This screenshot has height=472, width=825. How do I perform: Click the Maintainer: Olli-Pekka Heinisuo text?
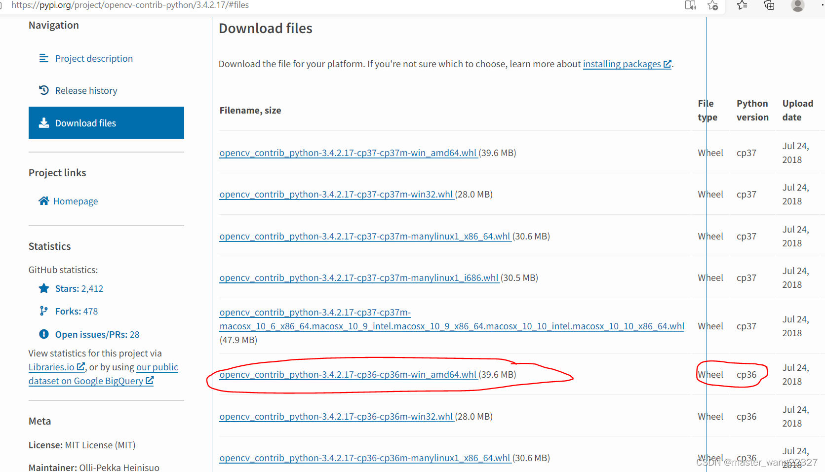coord(94,467)
